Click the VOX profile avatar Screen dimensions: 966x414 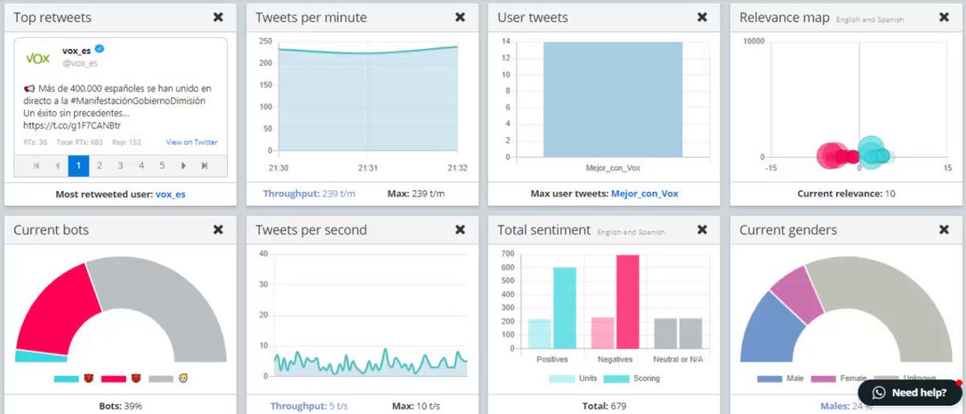point(38,57)
